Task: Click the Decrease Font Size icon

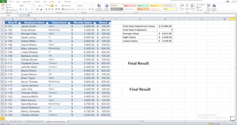Action: 43,6
